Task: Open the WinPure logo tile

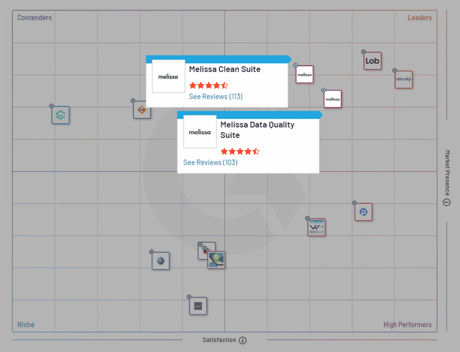Action: pos(317,227)
